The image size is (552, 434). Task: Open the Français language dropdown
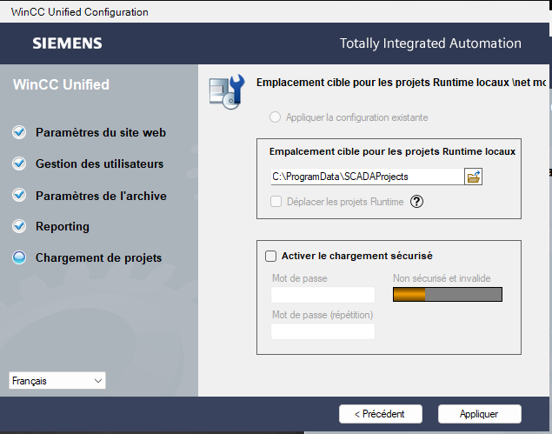tap(57, 380)
